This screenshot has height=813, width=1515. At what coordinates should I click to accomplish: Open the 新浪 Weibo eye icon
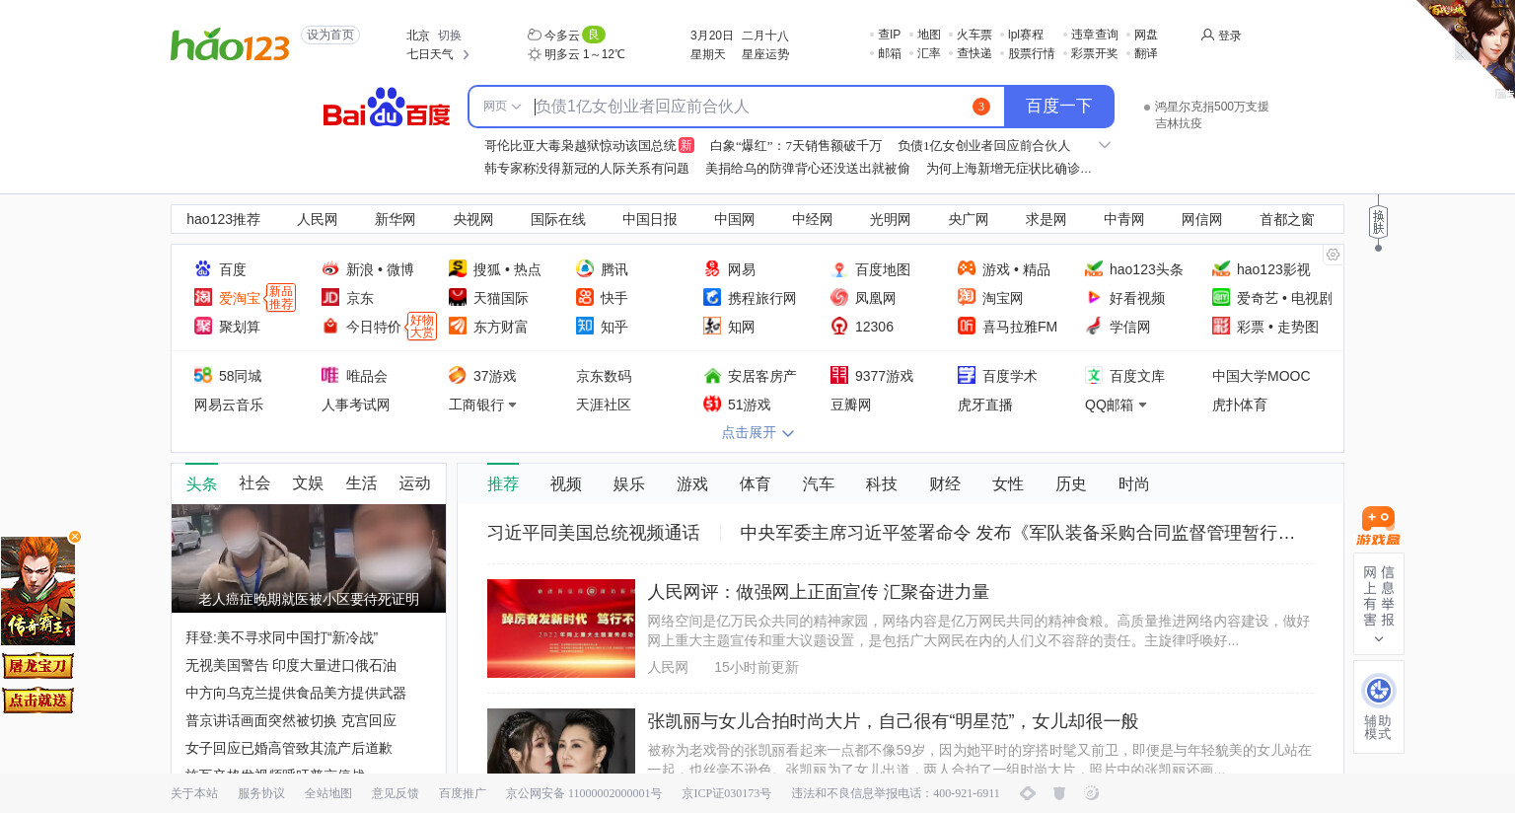tap(330, 268)
